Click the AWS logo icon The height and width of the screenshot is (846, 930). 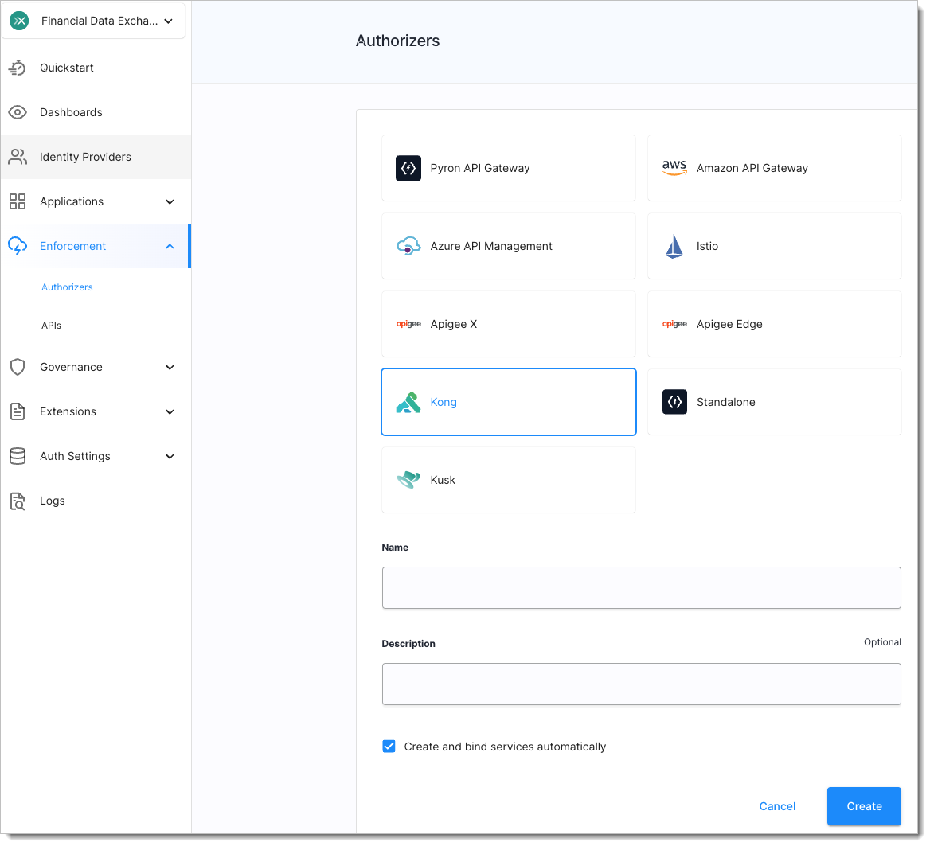pos(674,168)
